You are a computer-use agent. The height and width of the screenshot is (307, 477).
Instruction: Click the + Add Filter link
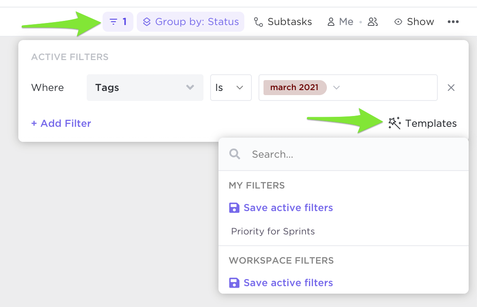(61, 123)
